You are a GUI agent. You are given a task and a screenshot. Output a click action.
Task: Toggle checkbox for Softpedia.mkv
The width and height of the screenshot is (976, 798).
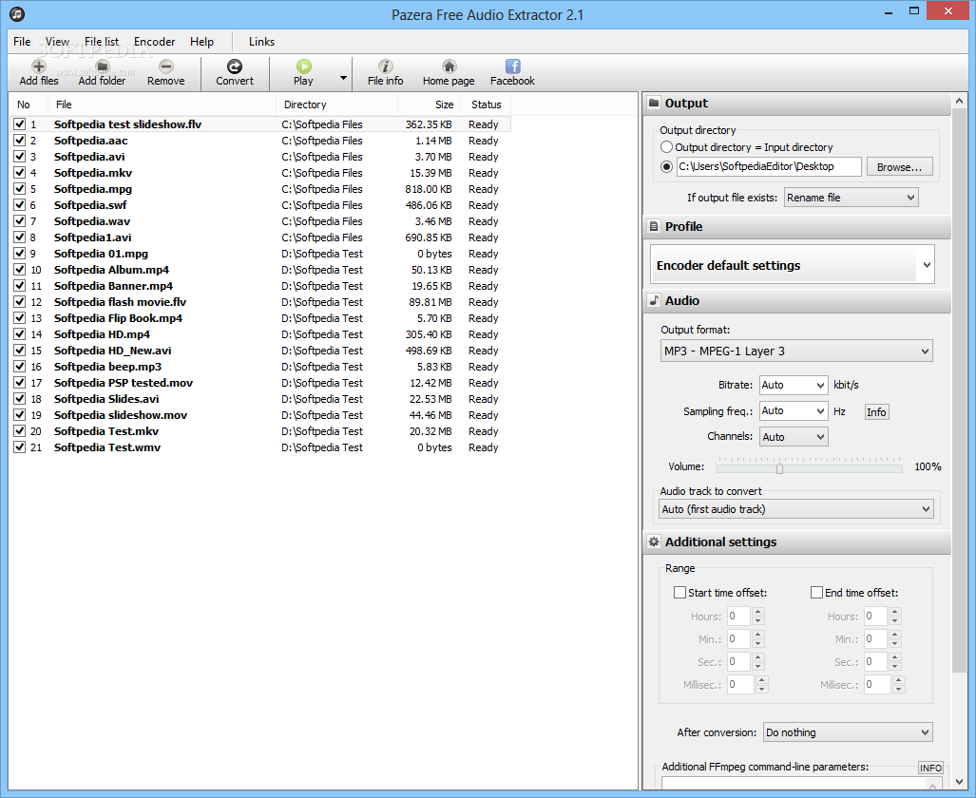19,172
